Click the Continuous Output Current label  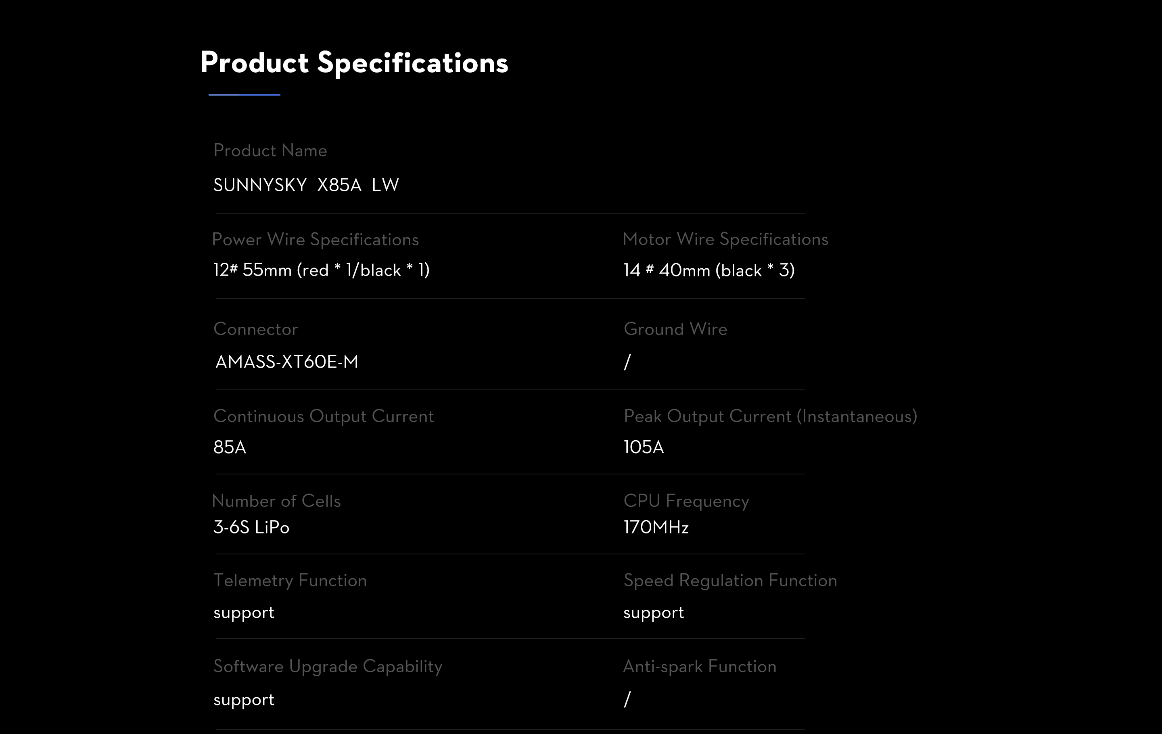pos(323,416)
